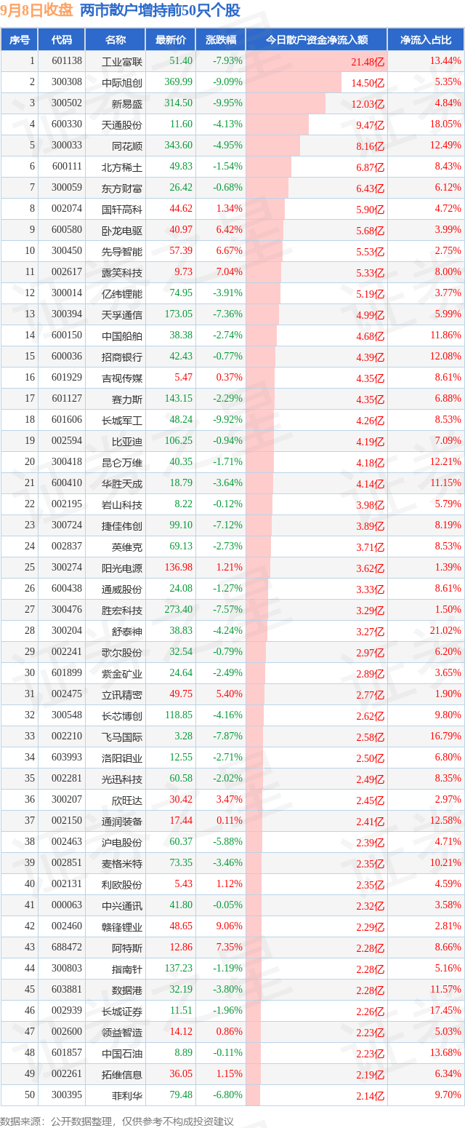Click 阳光电源 price 136.98
Screen dimensions: 465x1128
point(179,568)
